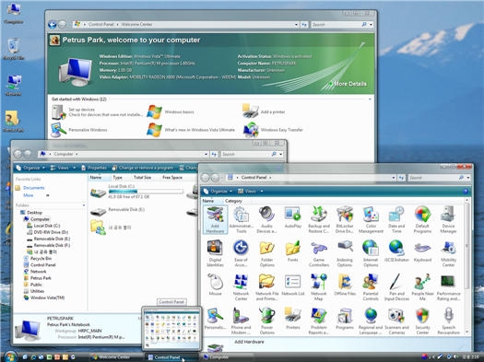Open Indexing Options icon
Screen dimensions: 484x362
[345, 253]
